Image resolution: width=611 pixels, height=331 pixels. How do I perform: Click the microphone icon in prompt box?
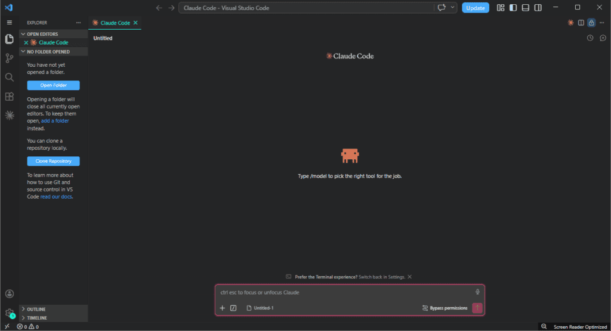pos(477,292)
